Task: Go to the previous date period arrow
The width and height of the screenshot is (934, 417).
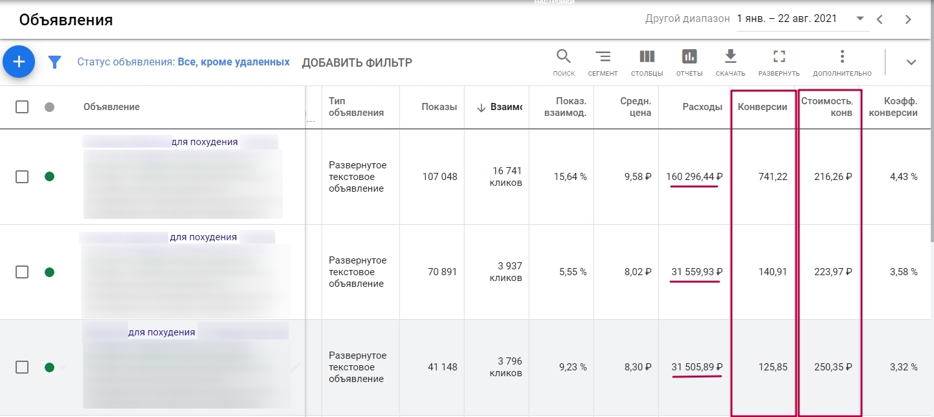Action: point(880,19)
